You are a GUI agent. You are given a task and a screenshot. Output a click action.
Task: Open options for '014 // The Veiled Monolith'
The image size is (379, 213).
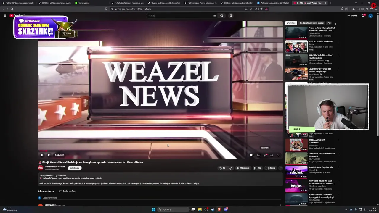point(338,56)
